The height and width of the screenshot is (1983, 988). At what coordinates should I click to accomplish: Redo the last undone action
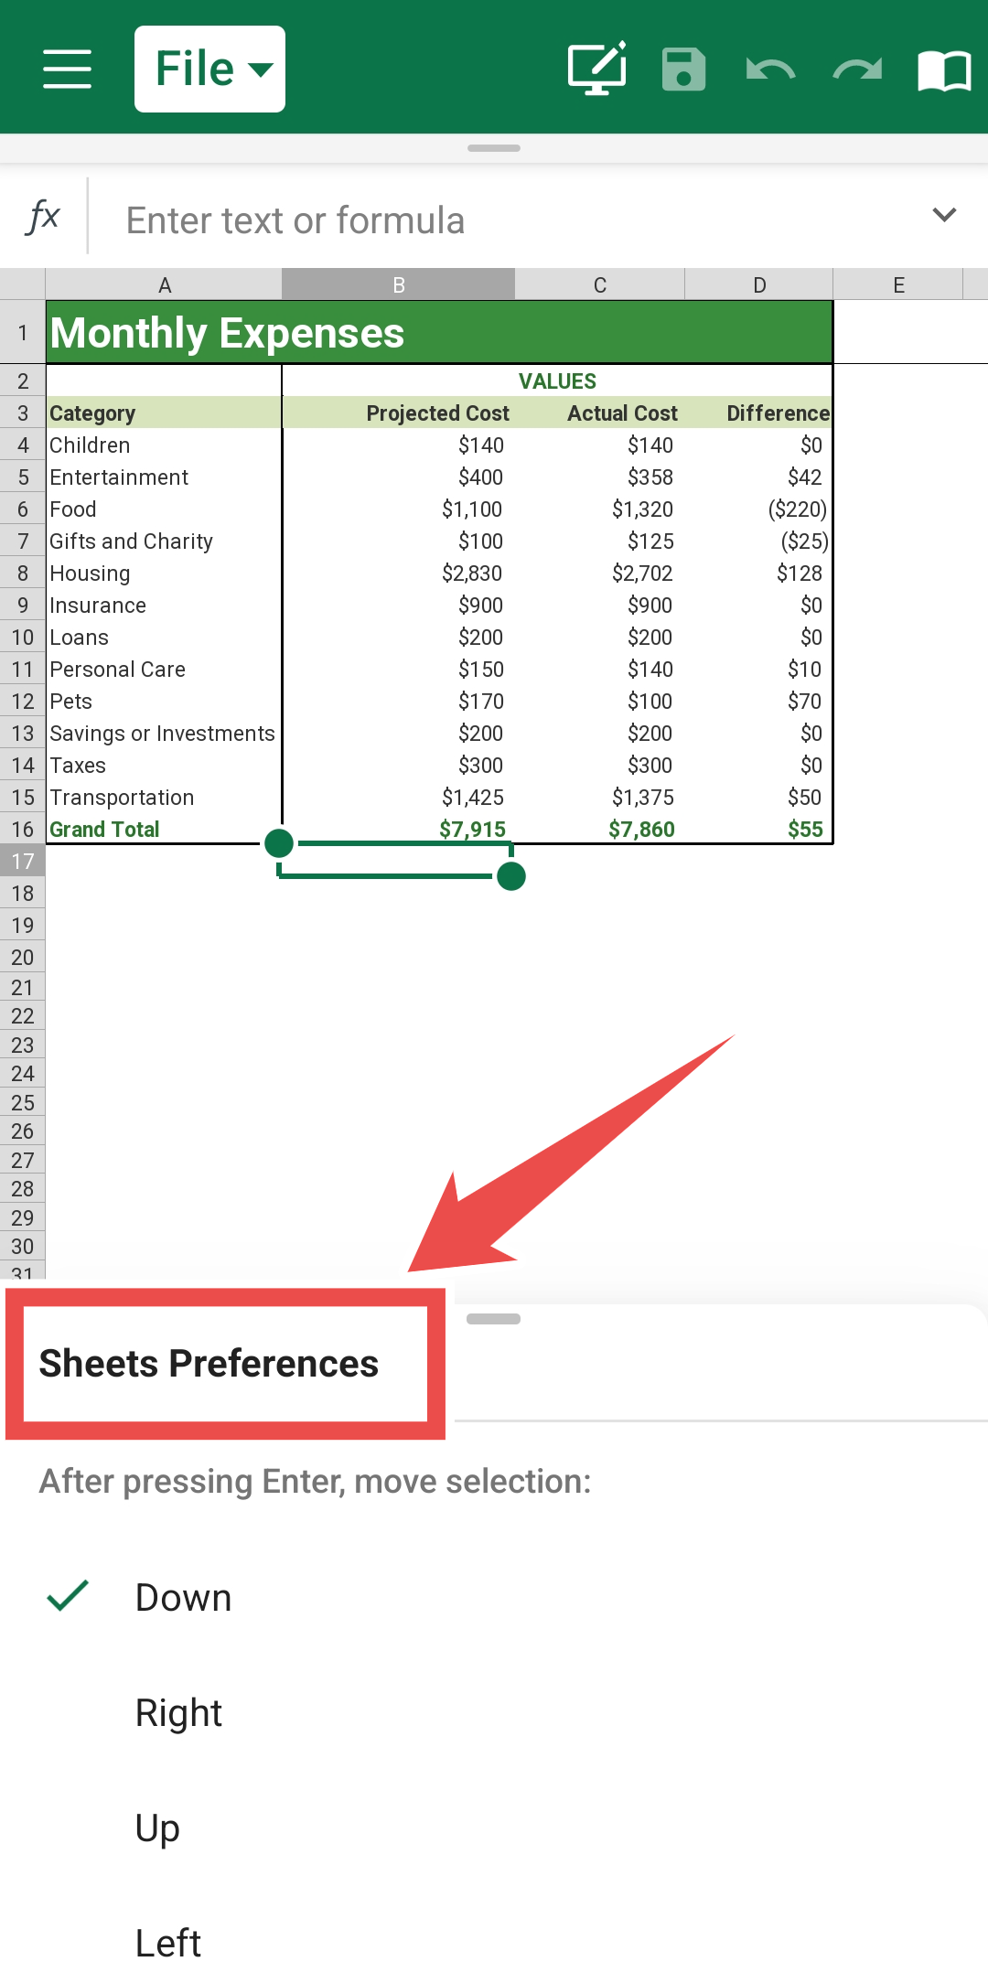click(857, 70)
